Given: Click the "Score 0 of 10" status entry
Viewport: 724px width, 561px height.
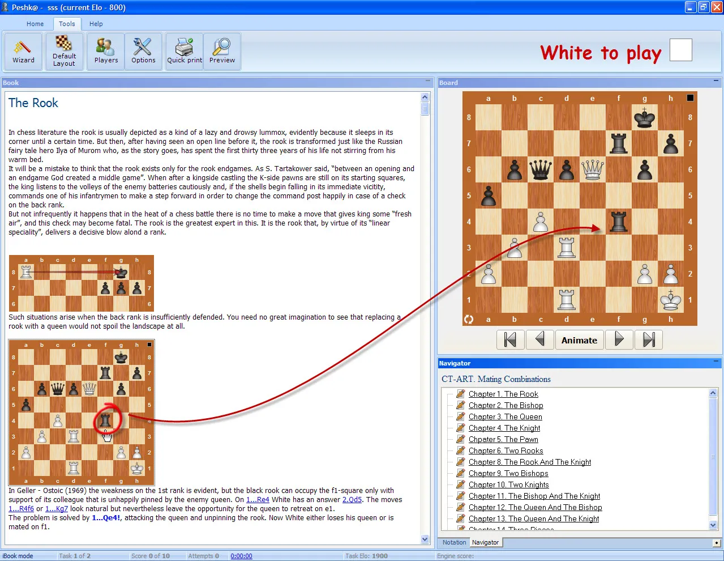Looking at the screenshot, I should 151,556.
